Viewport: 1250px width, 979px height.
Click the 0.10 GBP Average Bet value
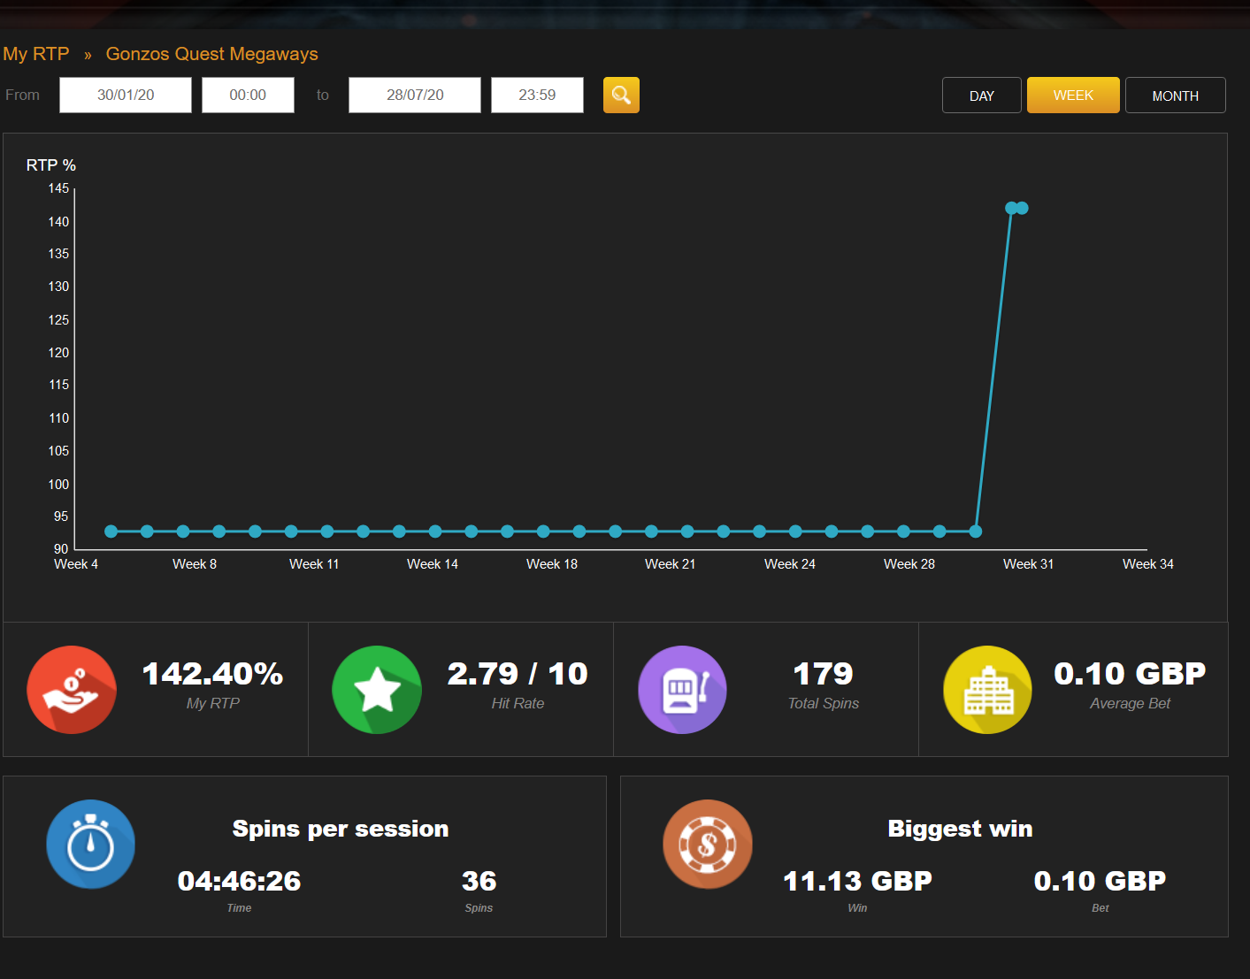pyautogui.click(x=1130, y=674)
